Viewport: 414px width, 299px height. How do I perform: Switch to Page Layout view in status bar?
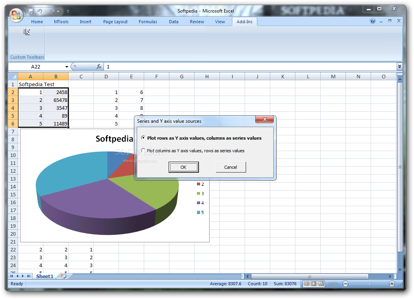point(314,284)
